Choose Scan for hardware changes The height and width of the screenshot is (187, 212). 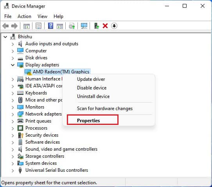coord(105,109)
